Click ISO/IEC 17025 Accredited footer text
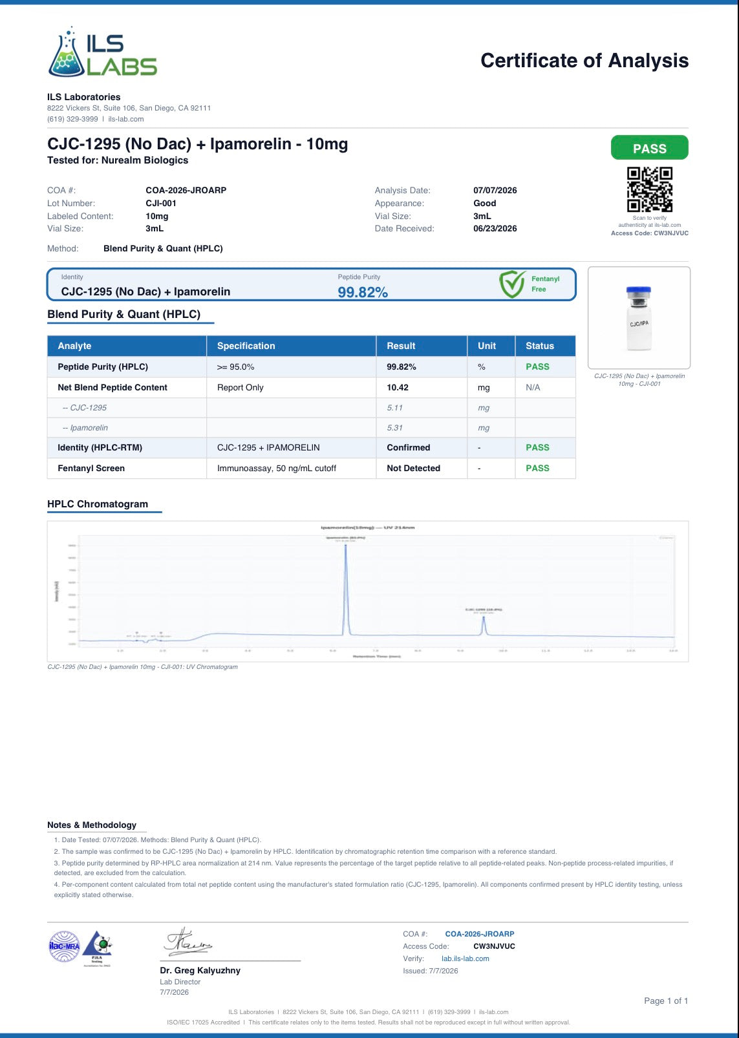 [x=203, y=1022]
